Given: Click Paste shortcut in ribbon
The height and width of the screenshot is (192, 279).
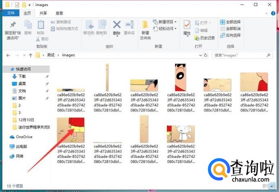Looking at the screenshot, I should tap(64, 29).
